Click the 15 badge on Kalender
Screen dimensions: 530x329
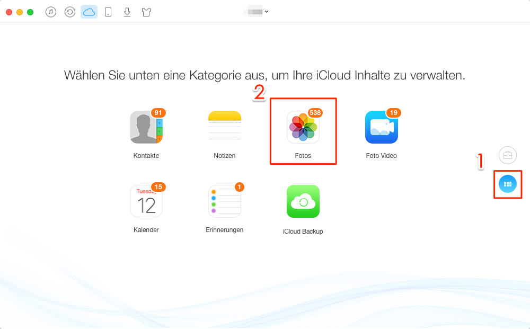coord(158,187)
